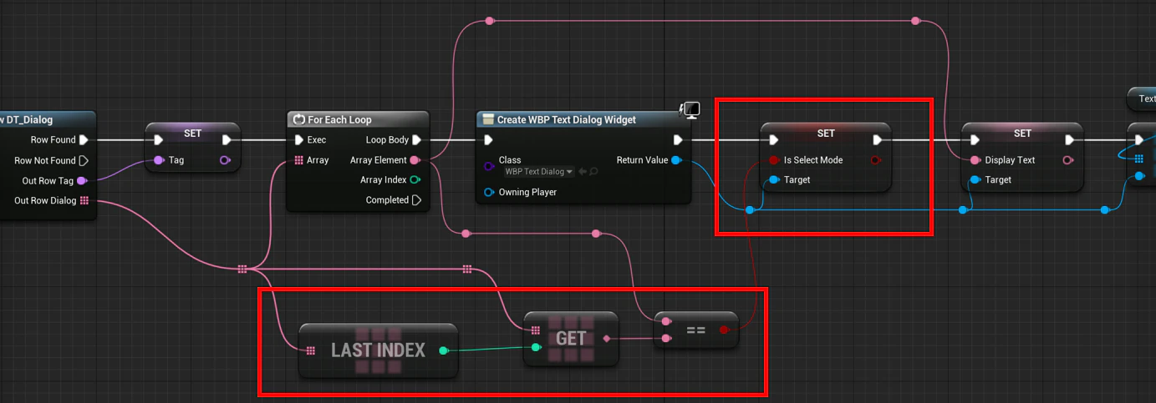Click LAST INDEX integer output pin

(x=444, y=350)
